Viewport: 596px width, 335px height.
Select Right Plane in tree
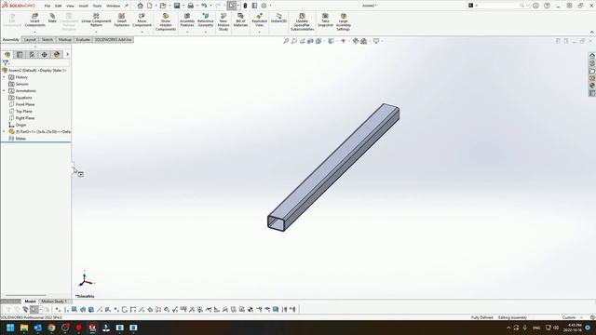pos(25,118)
